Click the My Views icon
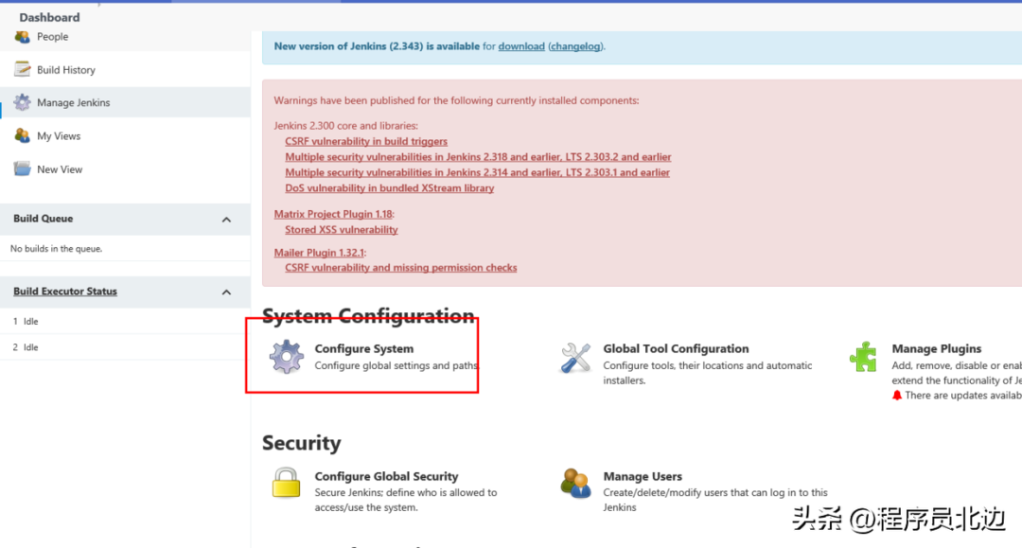Image resolution: width=1022 pixels, height=548 pixels. (22, 135)
